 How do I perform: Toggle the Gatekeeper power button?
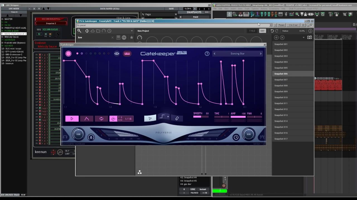point(68,54)
